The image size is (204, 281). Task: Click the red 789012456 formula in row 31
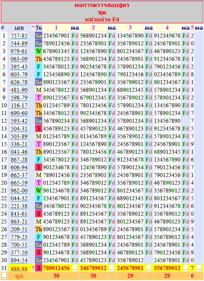click(56, 268)
